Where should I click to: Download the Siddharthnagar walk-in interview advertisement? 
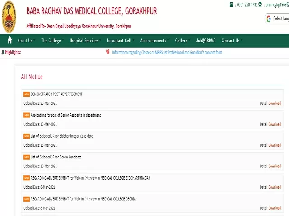pos(275,187)
